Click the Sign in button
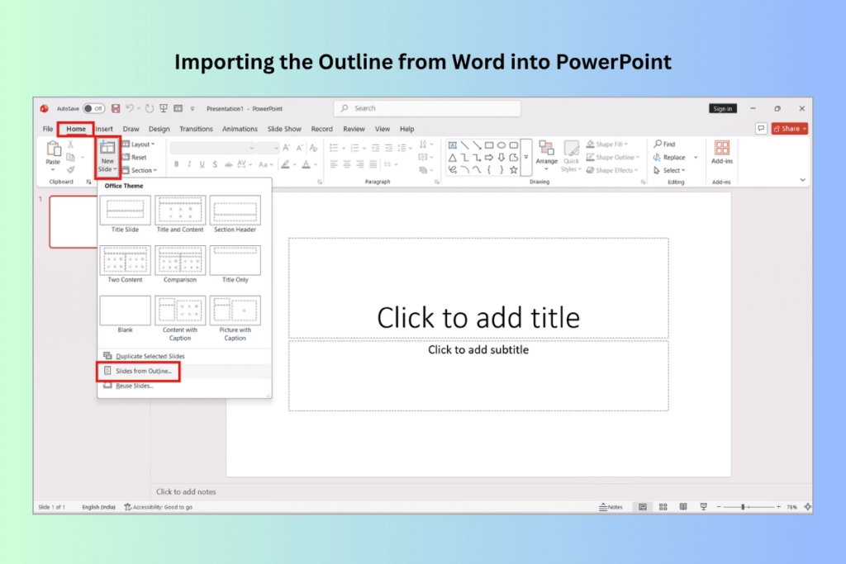846x564 pixels. [x=722, y=108]
